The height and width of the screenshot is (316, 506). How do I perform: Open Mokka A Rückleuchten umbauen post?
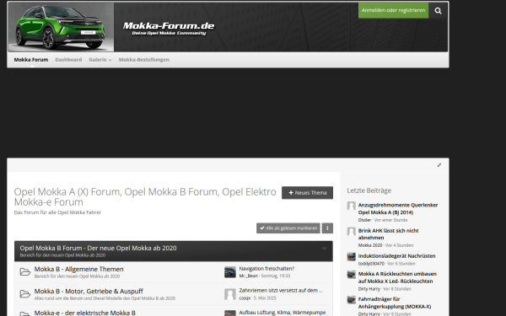397,277
